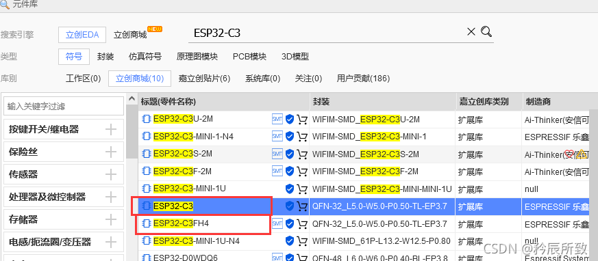Choose PCB模块 type filter
Viewport: 598px width, 261px height.
click(x=249, y=57)
